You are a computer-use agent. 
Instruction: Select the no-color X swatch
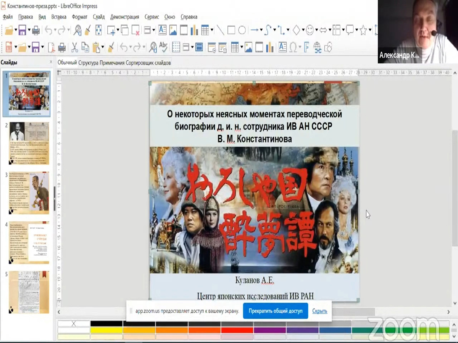pos(74,324)
